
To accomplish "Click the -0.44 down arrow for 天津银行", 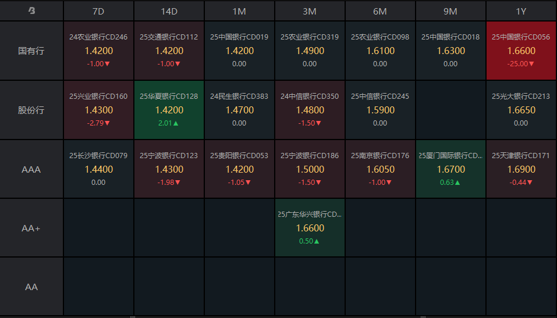I will pos(530,183).
